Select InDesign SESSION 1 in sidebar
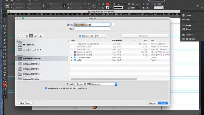Image resolution: width=204 pixels, height=115 pixels. (x=42, y=69)
